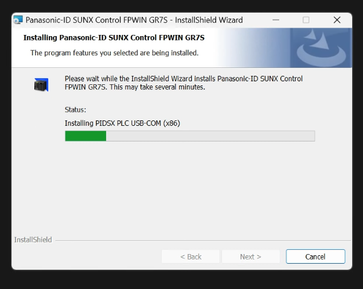This screenshot has height=289, width=363.
Task: Click 'The program features you selected' subtitle
Action: click(x=115, y=53)
